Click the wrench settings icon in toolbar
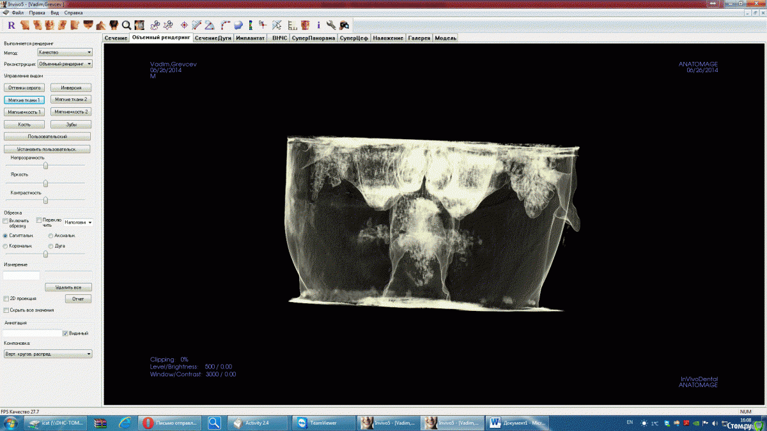 331,26
